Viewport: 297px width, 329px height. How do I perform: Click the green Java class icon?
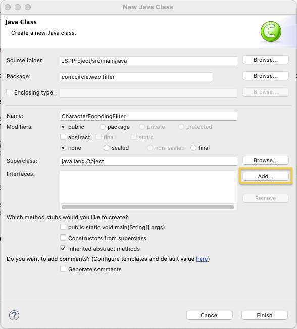point(271,31)
